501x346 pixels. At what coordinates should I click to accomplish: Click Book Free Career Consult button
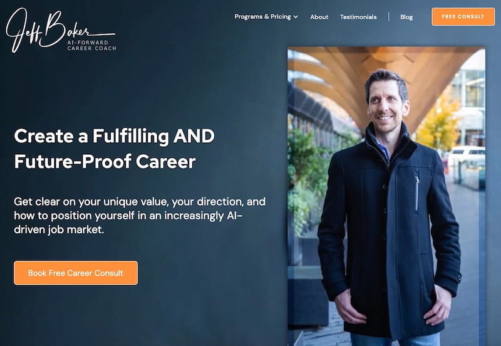point(76,273)
